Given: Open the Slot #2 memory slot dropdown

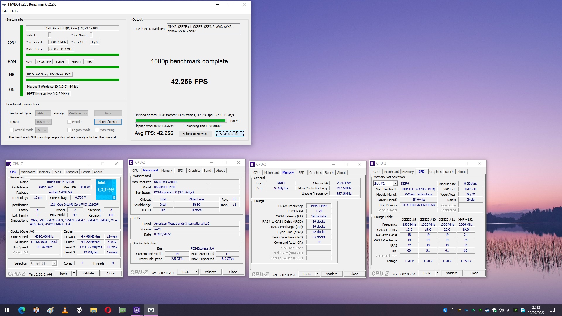Looking at the screenshot, I should (385, 183).
